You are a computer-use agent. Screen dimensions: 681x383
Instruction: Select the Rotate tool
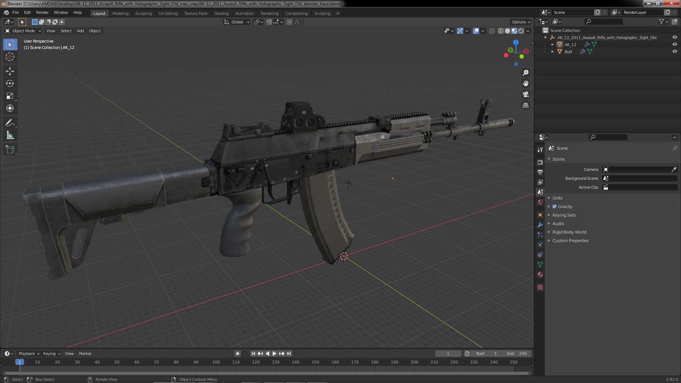click(10, 84)
